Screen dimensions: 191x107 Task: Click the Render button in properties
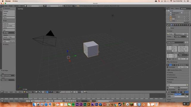click(x=170, y=34)
